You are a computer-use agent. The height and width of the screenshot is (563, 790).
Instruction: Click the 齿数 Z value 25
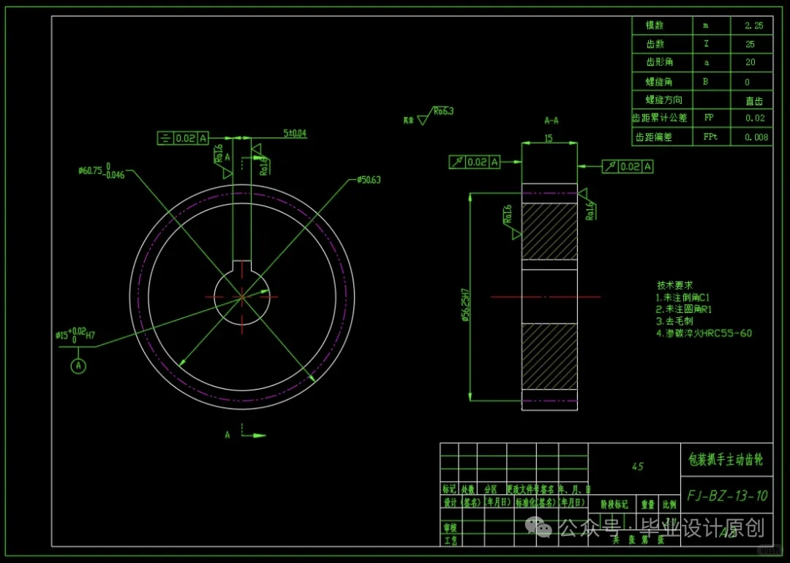752,44
